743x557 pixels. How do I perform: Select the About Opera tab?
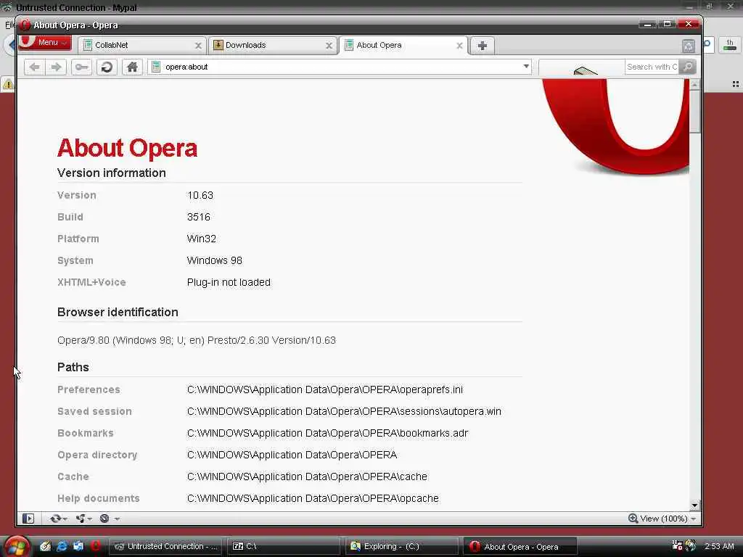pyautogui.click(x=403, y=46)
